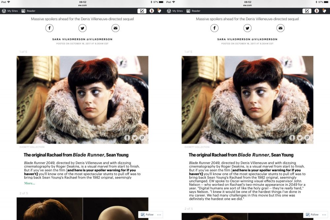The width and height of the screenshot is (330, 220).
Task: Click '1 of 5' counter in left screenshot
Action: pos(23,52)
